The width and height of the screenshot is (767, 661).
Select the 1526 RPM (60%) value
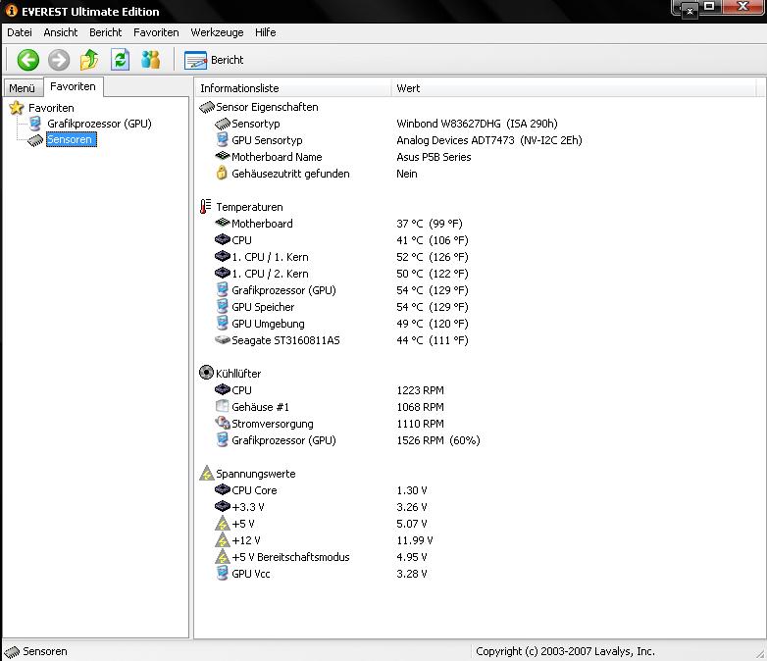[x=438, y=440]
